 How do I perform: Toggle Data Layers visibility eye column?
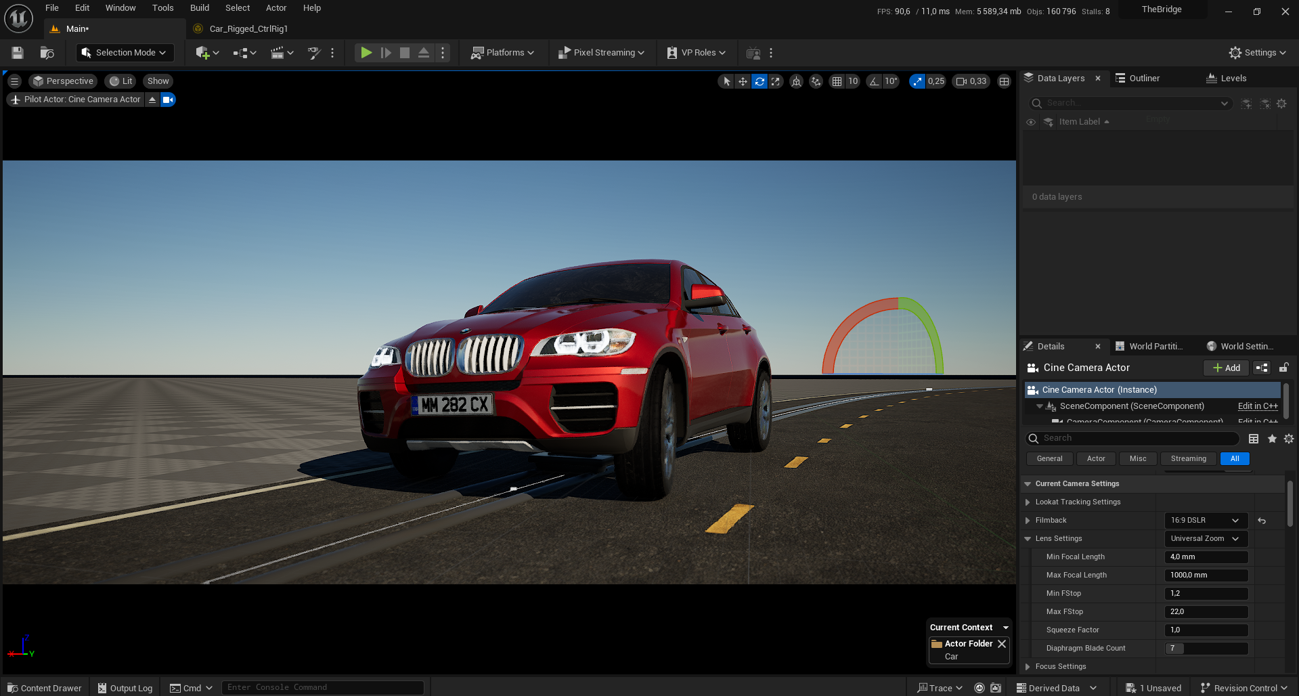1031,123
